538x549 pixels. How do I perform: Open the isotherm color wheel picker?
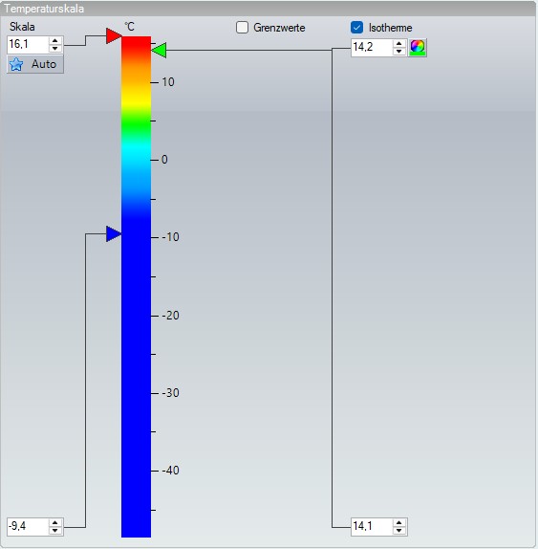click(x=418, y=47)
